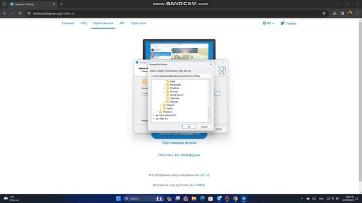This screenshot has height=203, width=362.
Task: Select the Data (E:) drive
Action: tap(163, 118)
